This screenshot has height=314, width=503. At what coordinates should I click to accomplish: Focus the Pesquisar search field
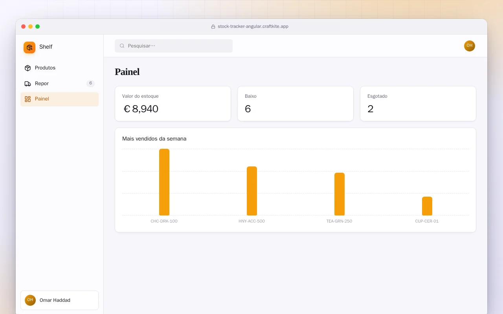tap(174, 46)
